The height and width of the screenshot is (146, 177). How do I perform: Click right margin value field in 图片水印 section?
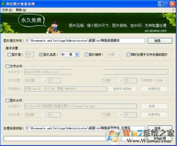(x=54, y=115)
